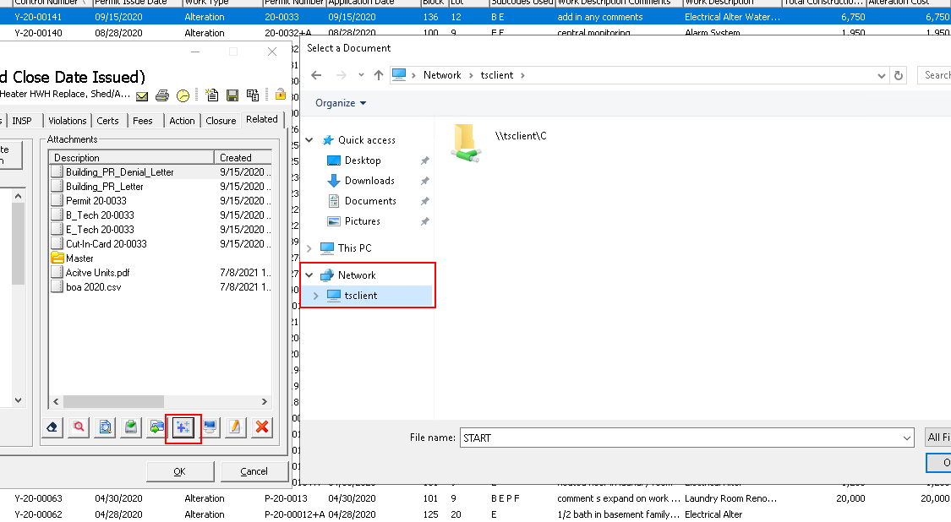The height and width of the screenshot is (522, 951).
Task: Switch to the Fees tab
Action: tap(143, 121)
